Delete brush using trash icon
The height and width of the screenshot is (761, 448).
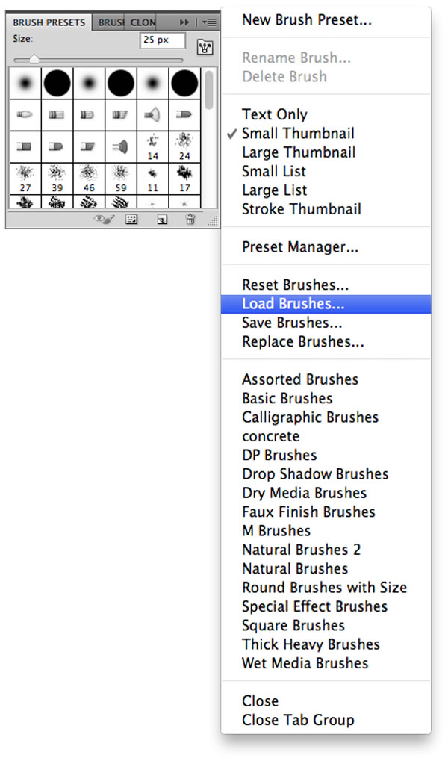coord(190,220)
